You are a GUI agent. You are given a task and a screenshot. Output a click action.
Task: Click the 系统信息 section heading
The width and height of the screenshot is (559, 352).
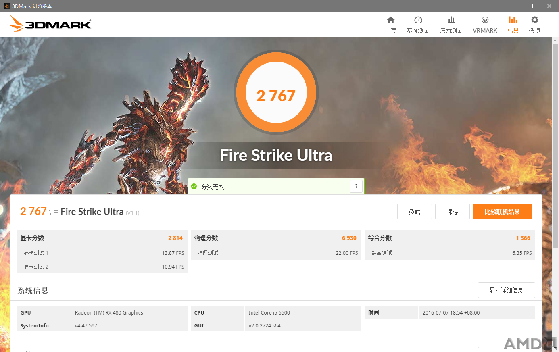[33, 290]
